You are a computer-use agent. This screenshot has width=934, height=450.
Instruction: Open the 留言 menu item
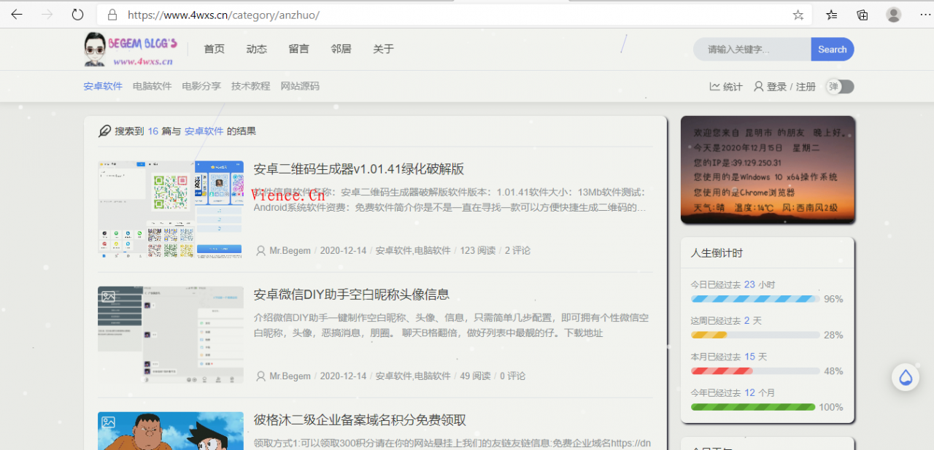[x=298, y=49]
